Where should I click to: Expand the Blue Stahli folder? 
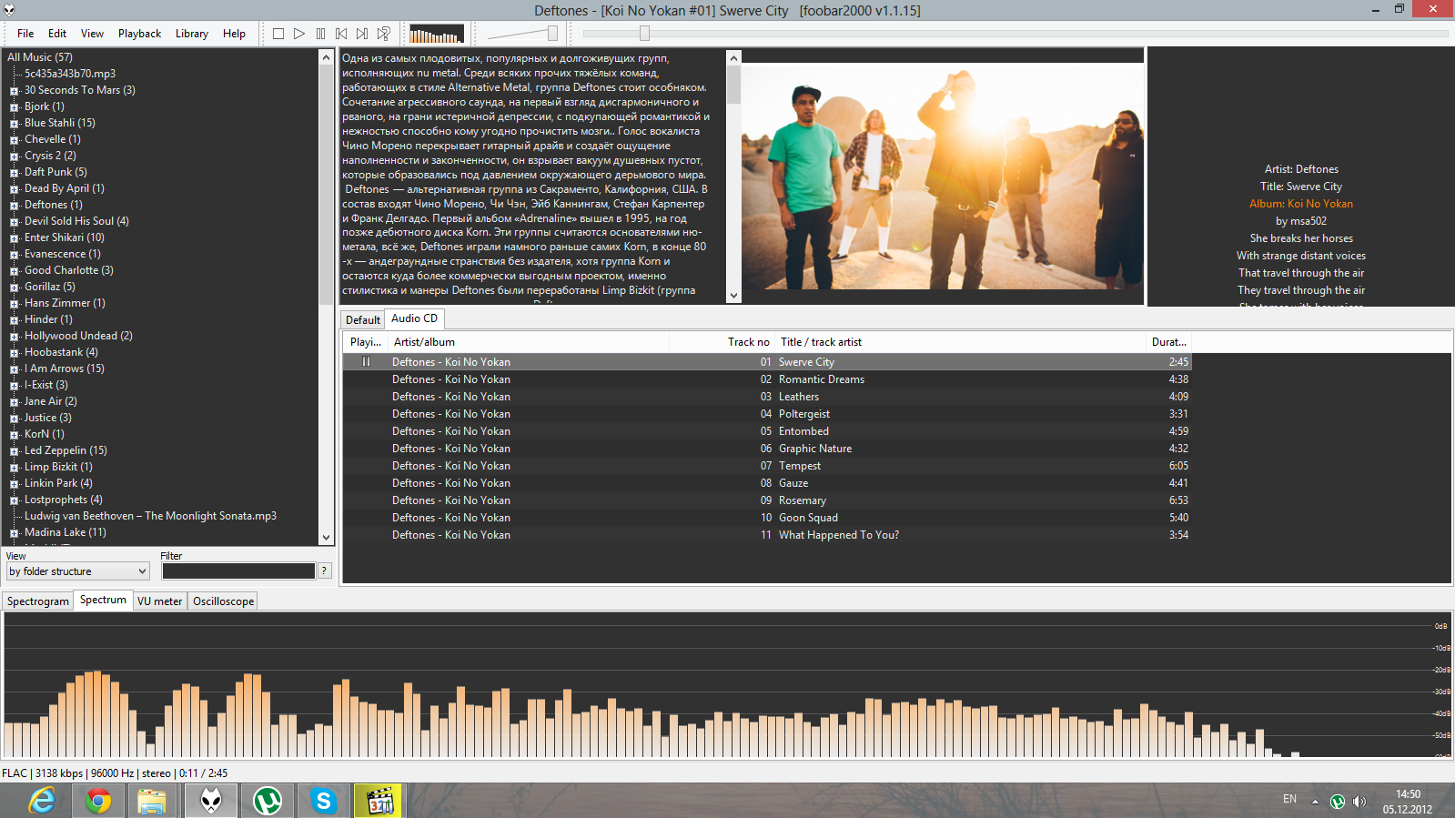click(14, 124)
